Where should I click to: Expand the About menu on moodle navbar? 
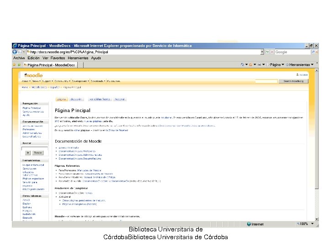(26, 81)
